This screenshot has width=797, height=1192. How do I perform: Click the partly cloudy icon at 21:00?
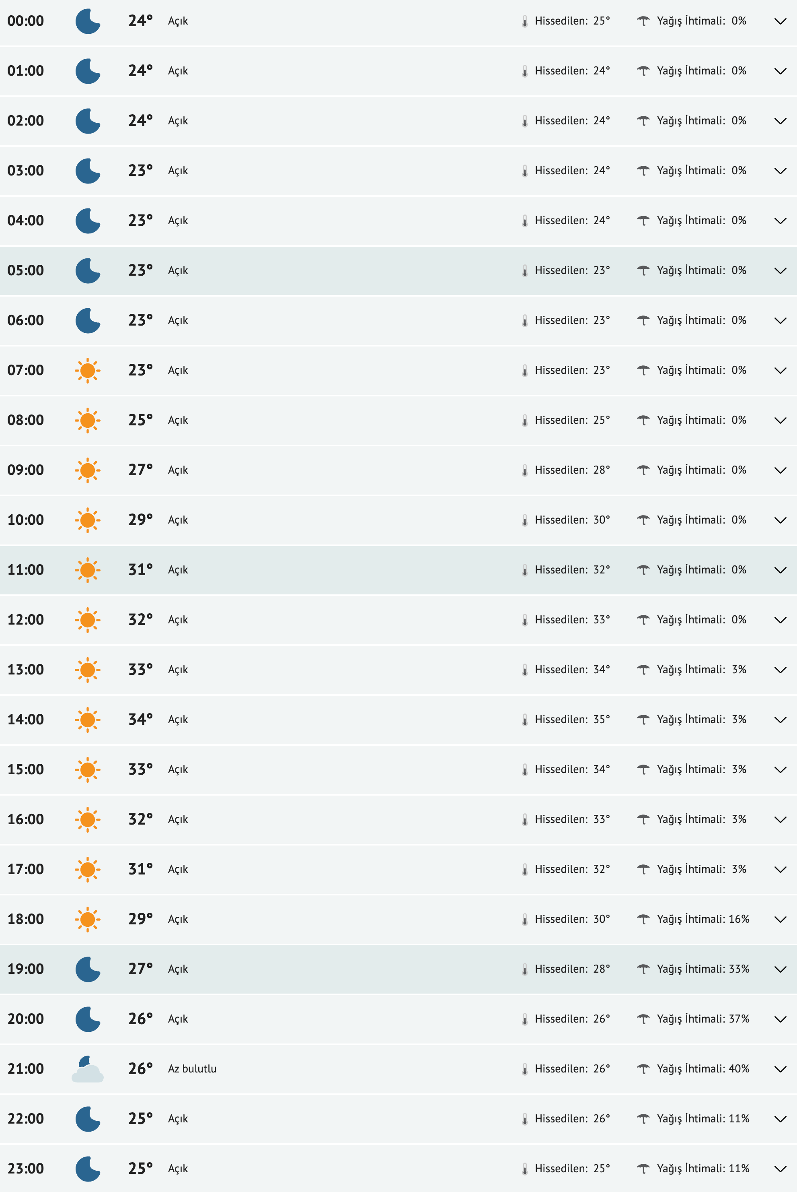pyautogui.click(x=87, y=1069)
